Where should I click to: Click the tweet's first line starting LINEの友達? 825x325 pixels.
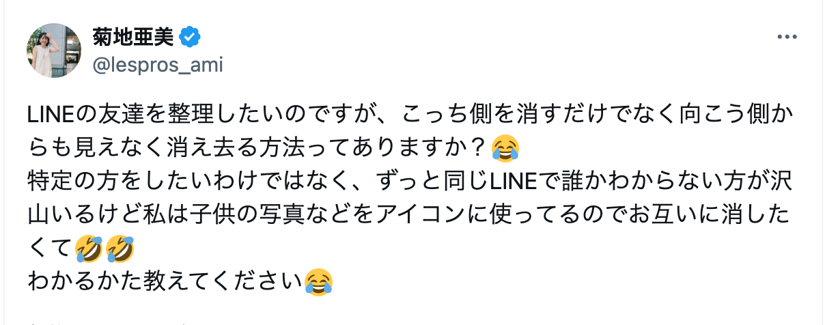pos(410,115)
